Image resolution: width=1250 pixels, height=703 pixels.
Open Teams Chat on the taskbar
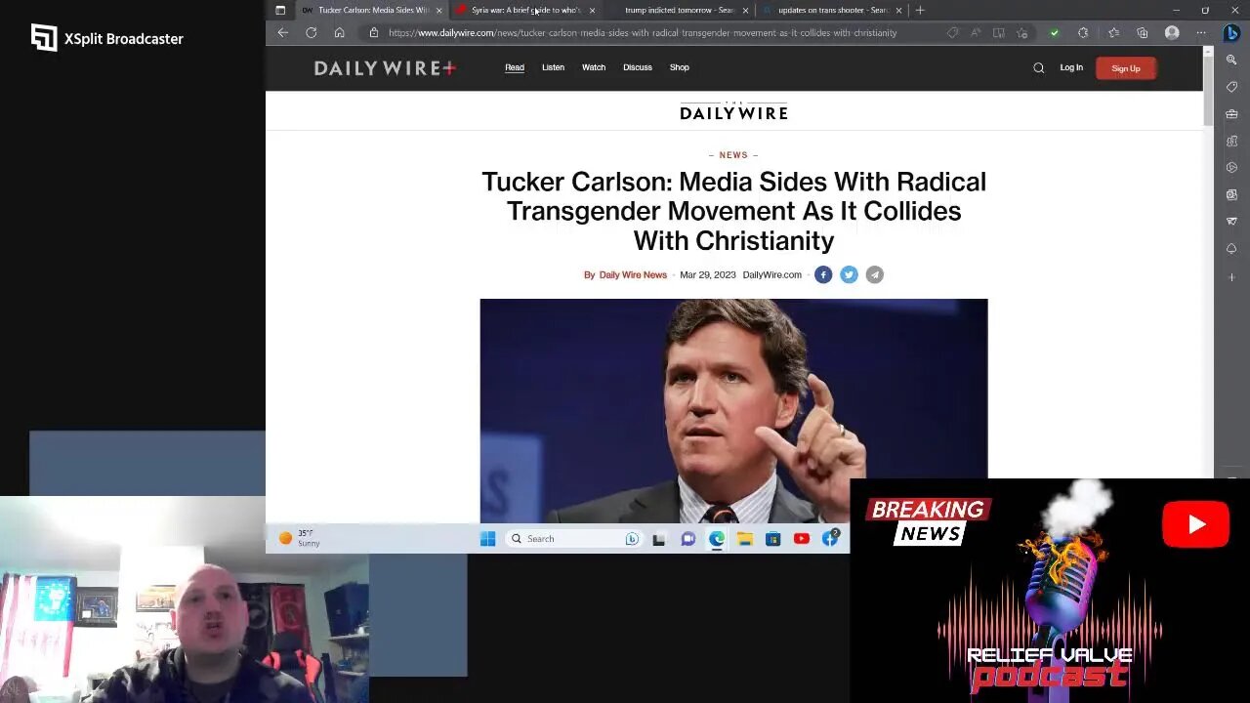click(x=687, y=538)
